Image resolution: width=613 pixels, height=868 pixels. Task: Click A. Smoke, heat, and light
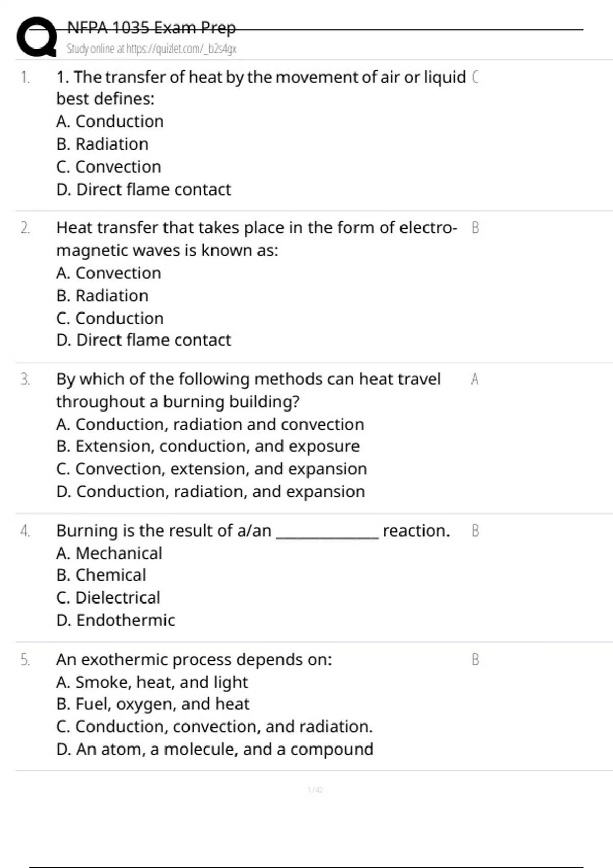152,682
